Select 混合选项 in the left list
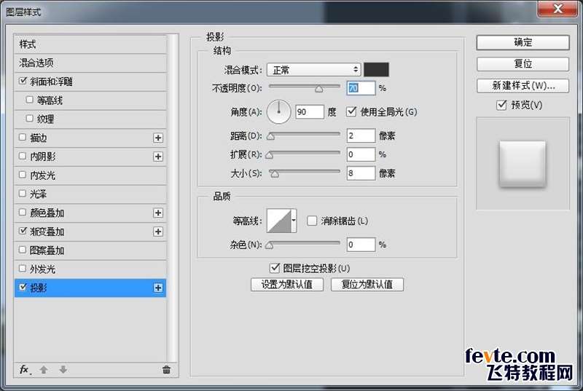Viewport: 583px width, 391px height. [90, 63]
